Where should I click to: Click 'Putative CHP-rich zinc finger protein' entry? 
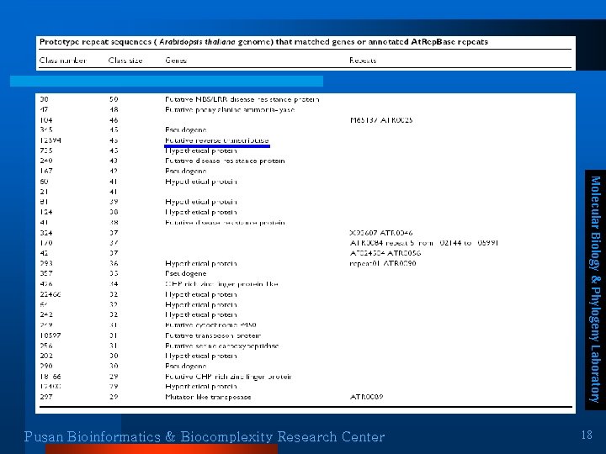tap(228, 377)
